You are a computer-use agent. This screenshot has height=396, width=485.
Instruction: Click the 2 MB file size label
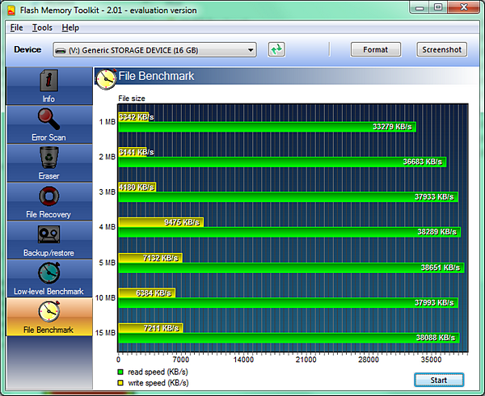pos(107,157)
